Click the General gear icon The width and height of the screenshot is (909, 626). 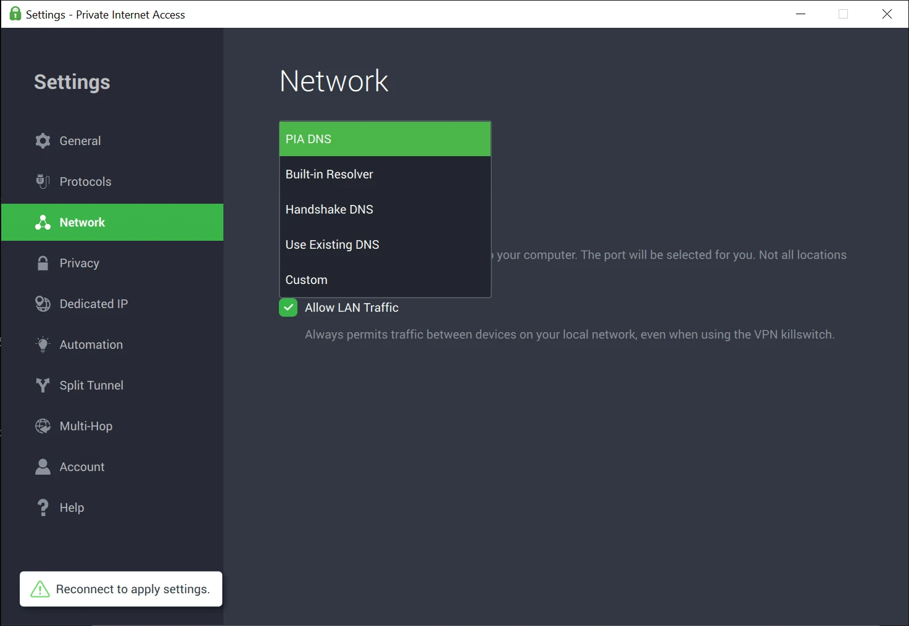(43, 141)
